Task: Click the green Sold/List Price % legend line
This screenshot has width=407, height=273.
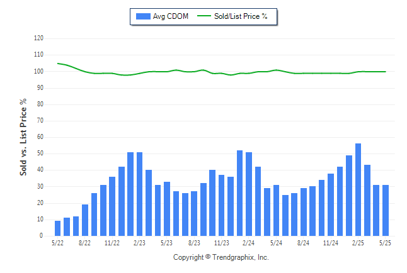Action: 204,16
